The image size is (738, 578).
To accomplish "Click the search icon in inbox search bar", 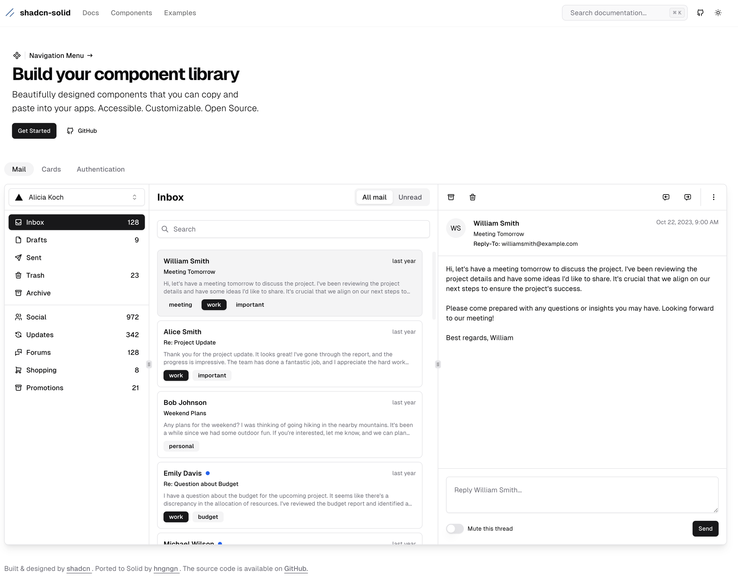I will (x=166, y=229).
